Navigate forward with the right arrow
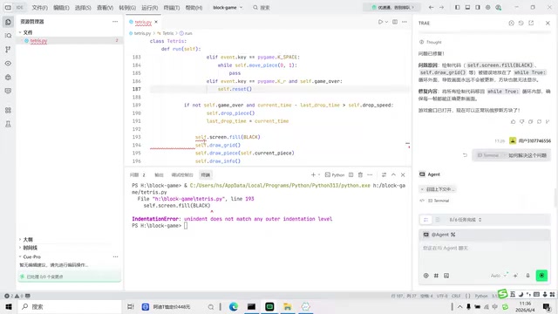558x314 pixels. 441,8
